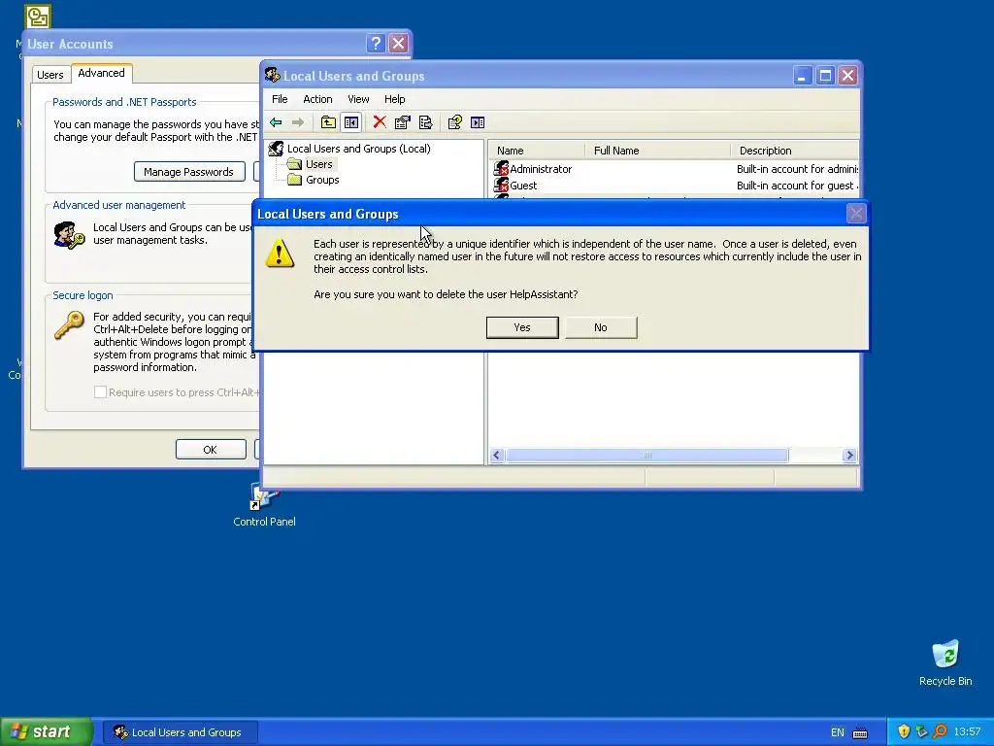Click the Administrator user account icon
Viewport: 994px width, 746px height.
[x=502, y=169]
